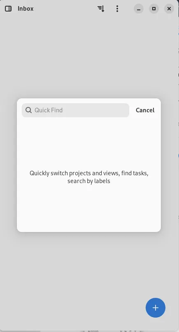Add a task with blue plus button
The image size is (179, 332).
click(156, 308)
